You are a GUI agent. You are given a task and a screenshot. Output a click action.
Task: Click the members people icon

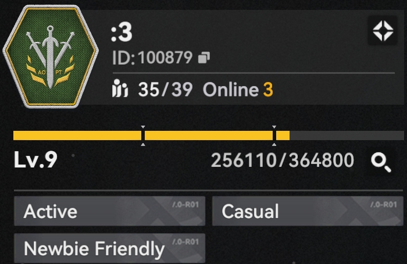[x=120, y=88]
